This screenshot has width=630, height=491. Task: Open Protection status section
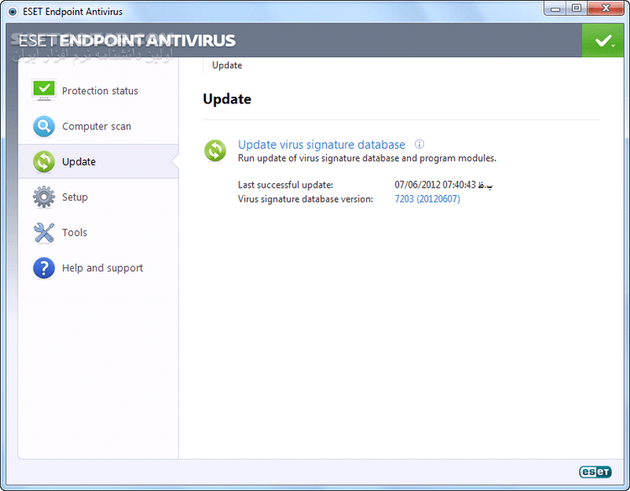click(99, 91)
